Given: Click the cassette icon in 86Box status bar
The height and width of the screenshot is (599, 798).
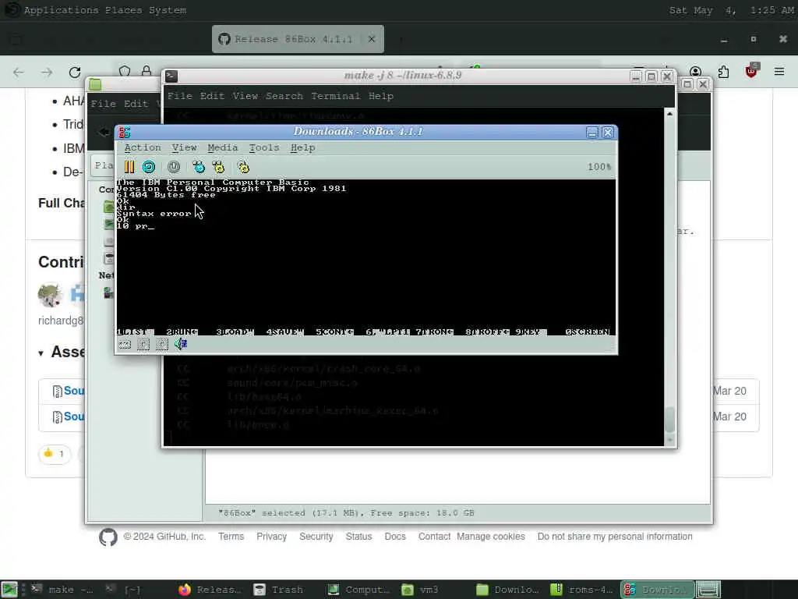Looking at the screenshot, I should coord(125,344).
